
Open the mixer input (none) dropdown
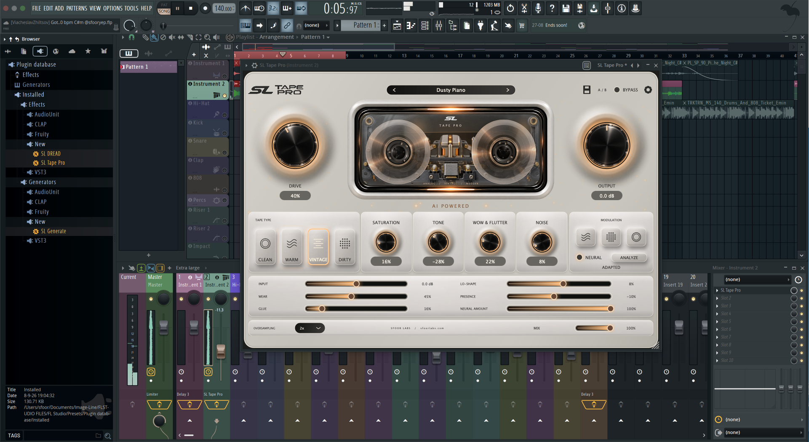pyautogui.click(x=757, y=279)
